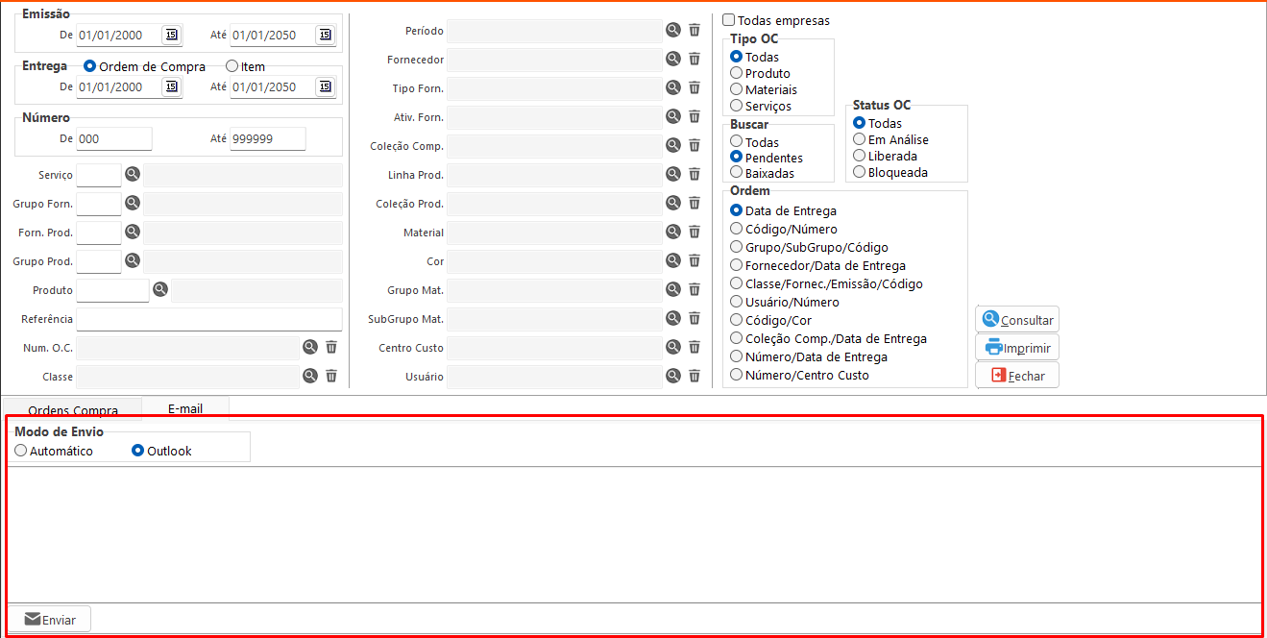The image size is (1267, 638).
Task: Clear the Período field with trash icon
Action: (x=694, y=30)
